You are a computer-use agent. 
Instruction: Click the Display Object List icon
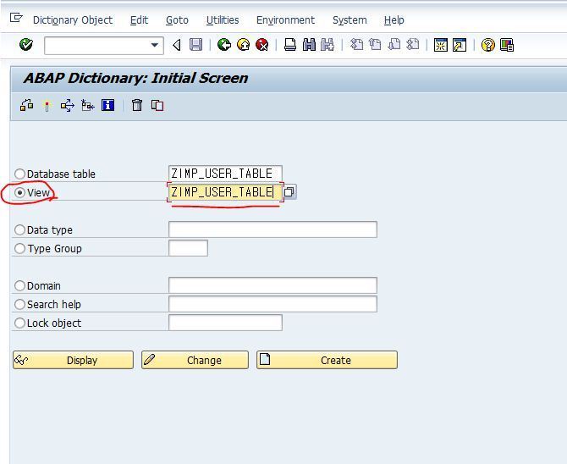[x=88, y=105]
